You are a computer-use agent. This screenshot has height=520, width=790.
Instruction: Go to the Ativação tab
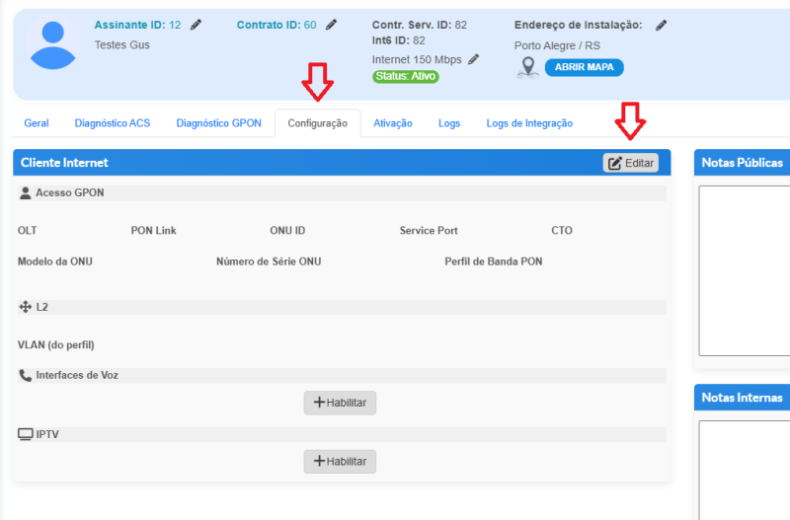[x=393, y=123]
